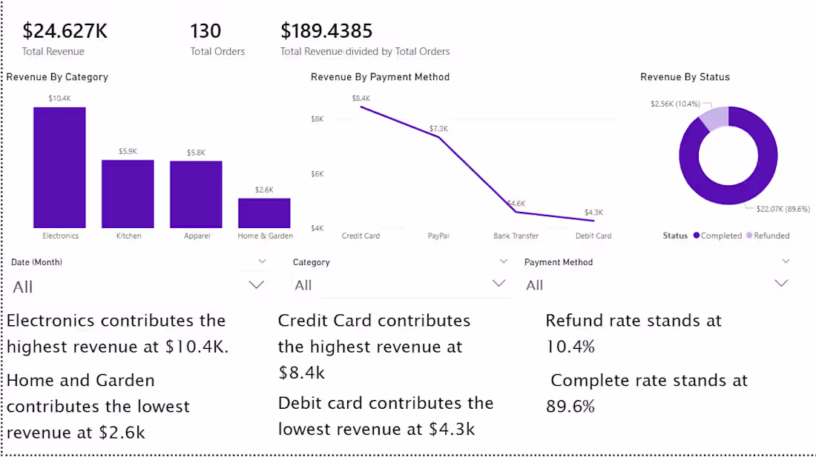
Task: Open the Payment Method slicer dropdown
Action: (781, 283)
